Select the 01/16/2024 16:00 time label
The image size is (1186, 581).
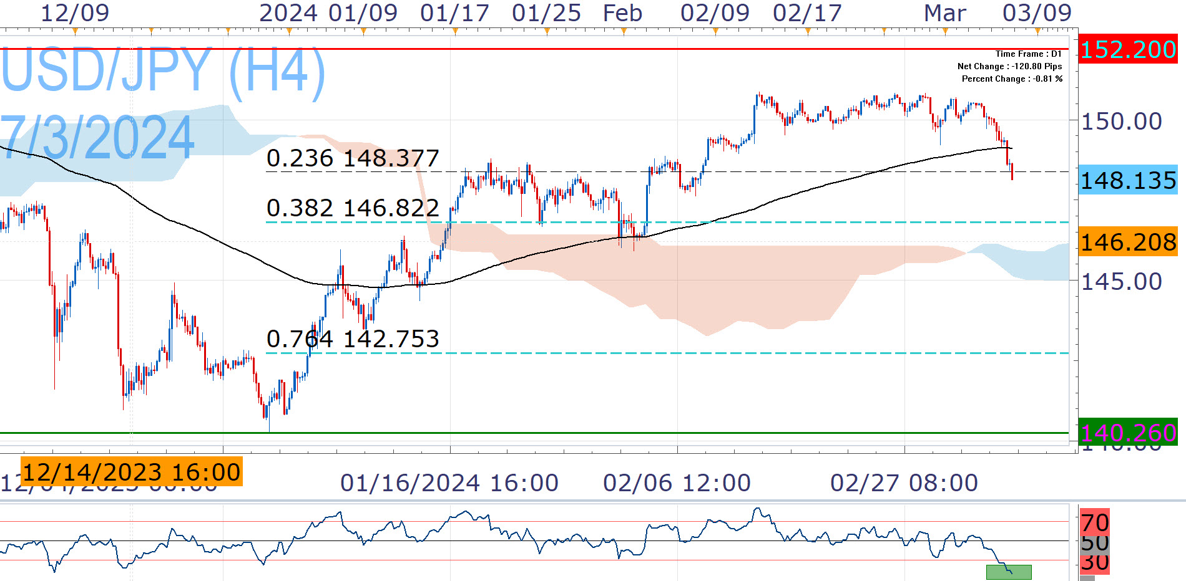click(x=449, y=483)
